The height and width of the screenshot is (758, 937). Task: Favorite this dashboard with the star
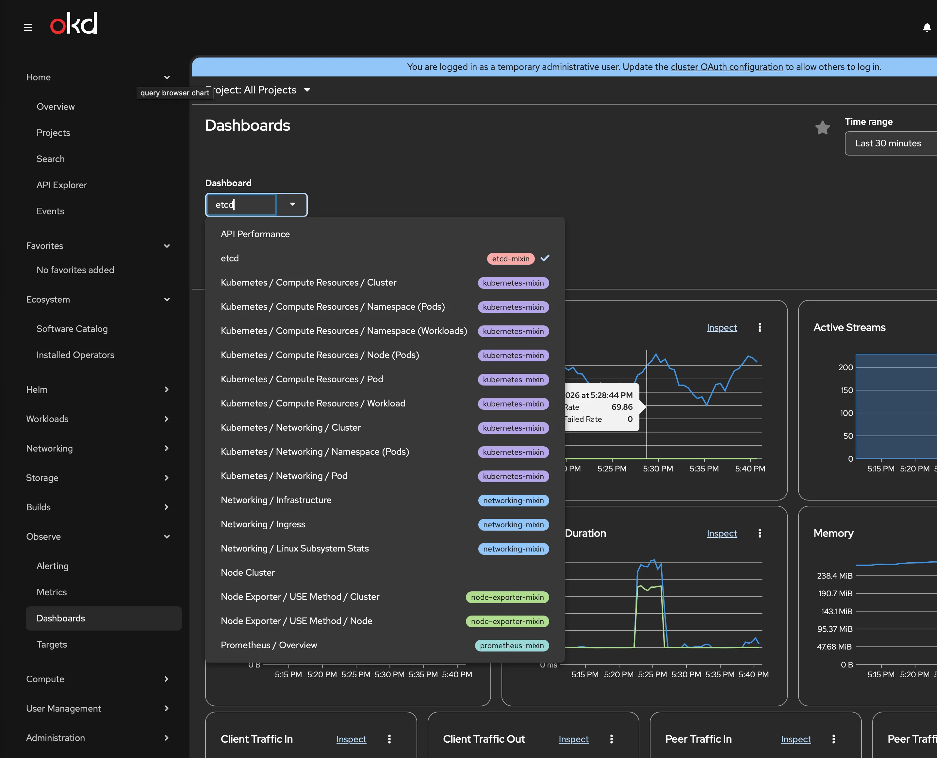click(822, 127)
